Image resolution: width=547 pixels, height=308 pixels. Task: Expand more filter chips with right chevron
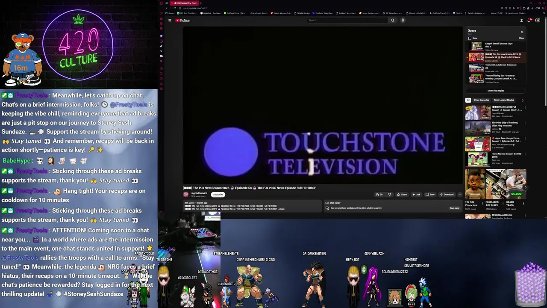tap(522, 100)
